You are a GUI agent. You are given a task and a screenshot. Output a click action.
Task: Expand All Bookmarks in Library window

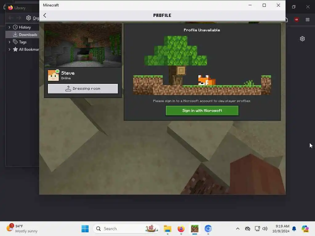9,49
